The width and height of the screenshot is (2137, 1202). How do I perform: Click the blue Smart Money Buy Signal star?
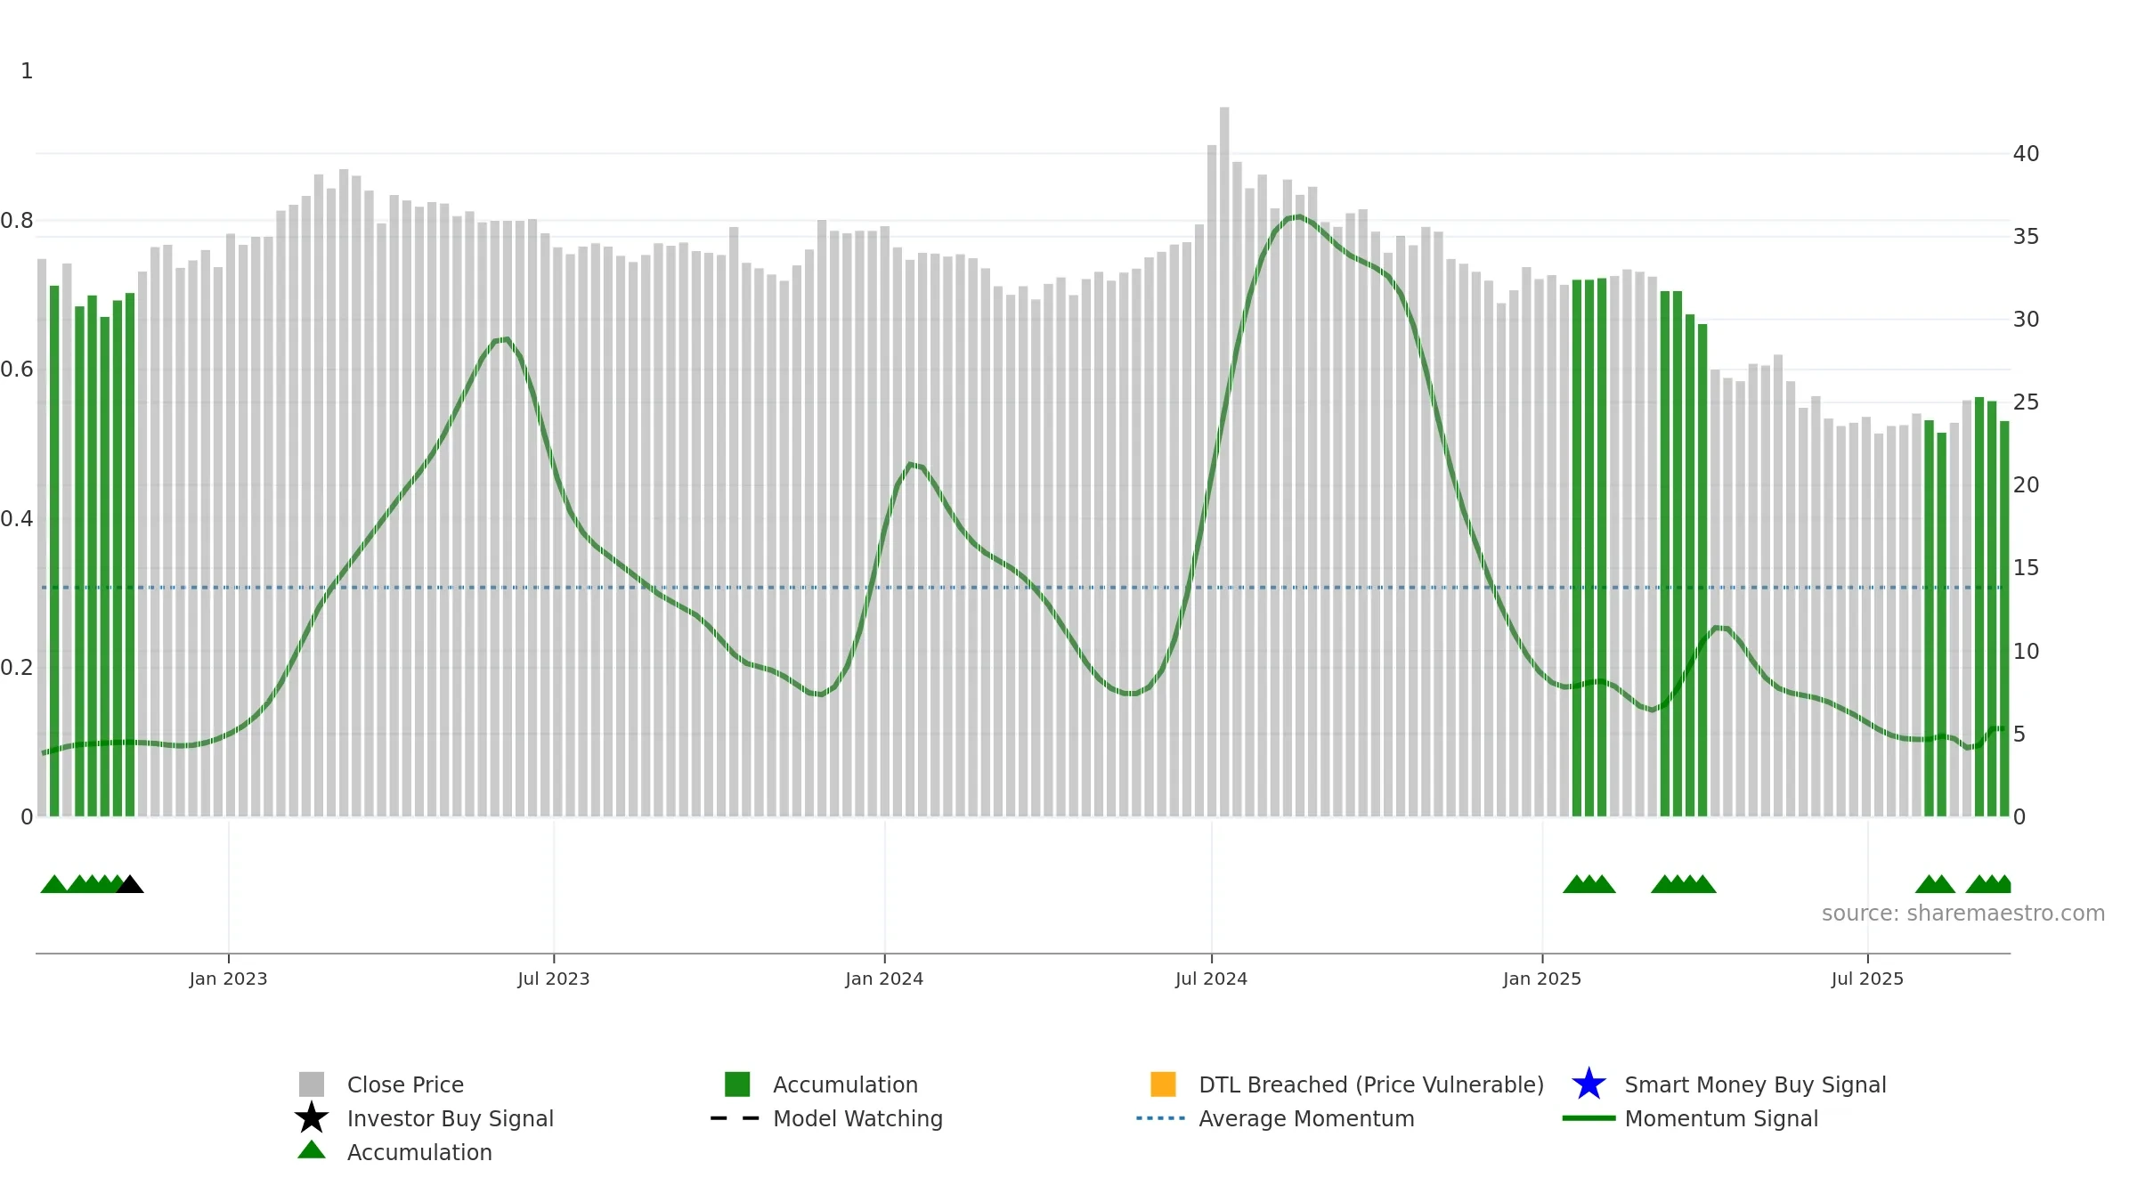1589,1084
